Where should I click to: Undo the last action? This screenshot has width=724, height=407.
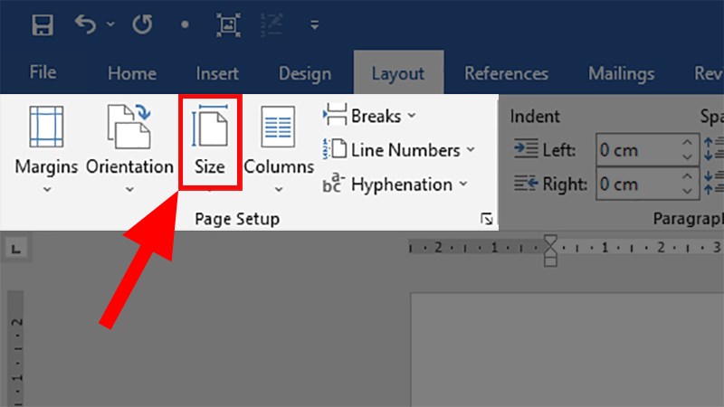85,24
